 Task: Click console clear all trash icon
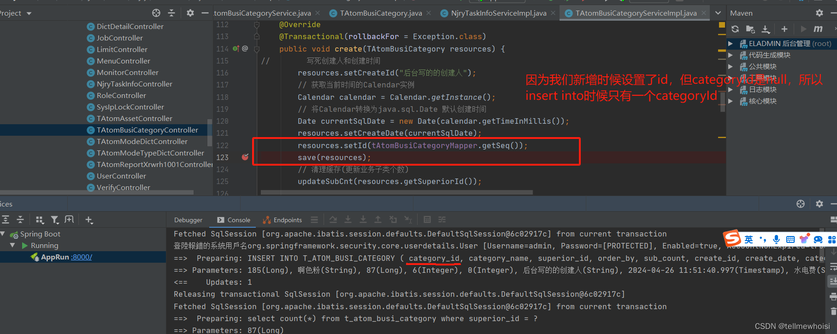833,311
